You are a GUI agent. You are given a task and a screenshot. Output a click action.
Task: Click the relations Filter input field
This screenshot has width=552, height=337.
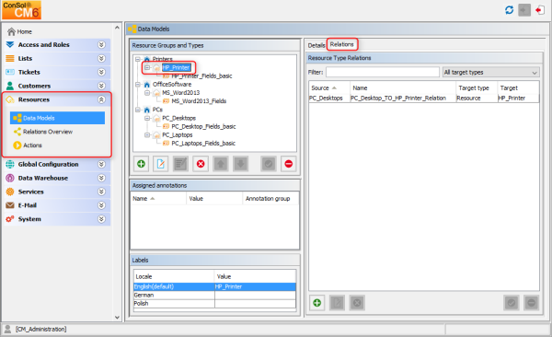pos(383,72)
